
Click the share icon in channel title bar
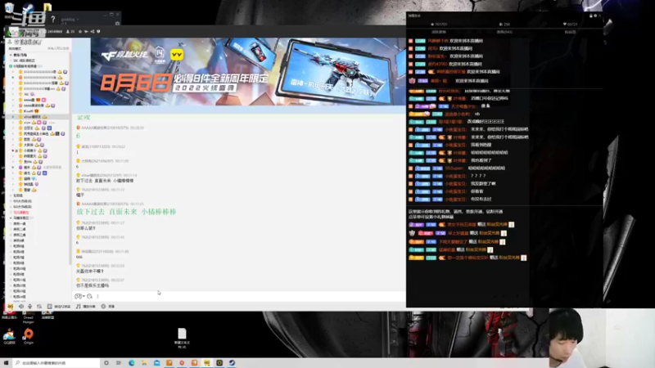coord(93,31)
